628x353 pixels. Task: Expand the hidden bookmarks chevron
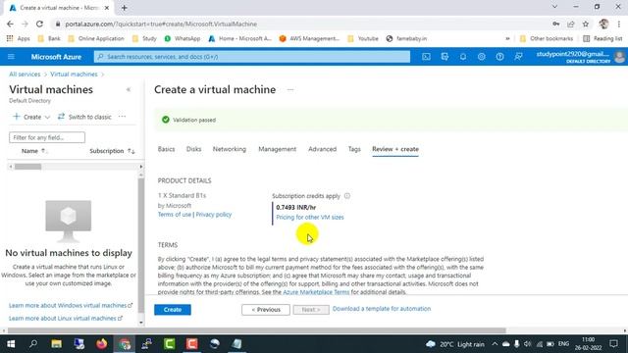(507, 39)
